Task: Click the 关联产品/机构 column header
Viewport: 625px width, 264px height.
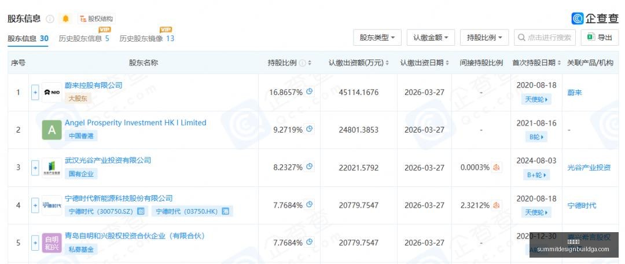Action: tap(590, 63)
